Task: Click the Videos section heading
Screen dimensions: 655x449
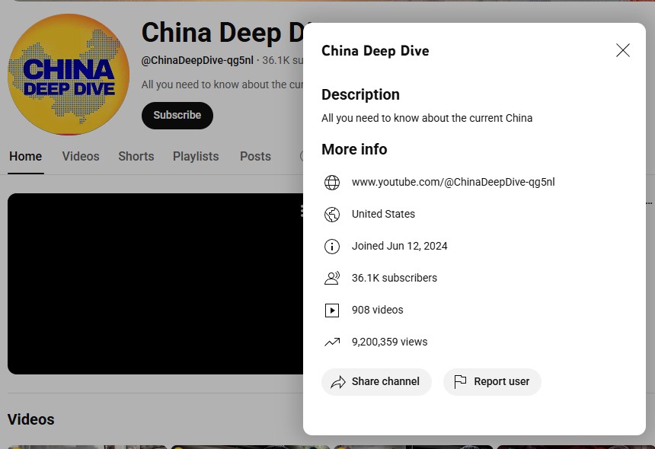Action: coord(31,419)
